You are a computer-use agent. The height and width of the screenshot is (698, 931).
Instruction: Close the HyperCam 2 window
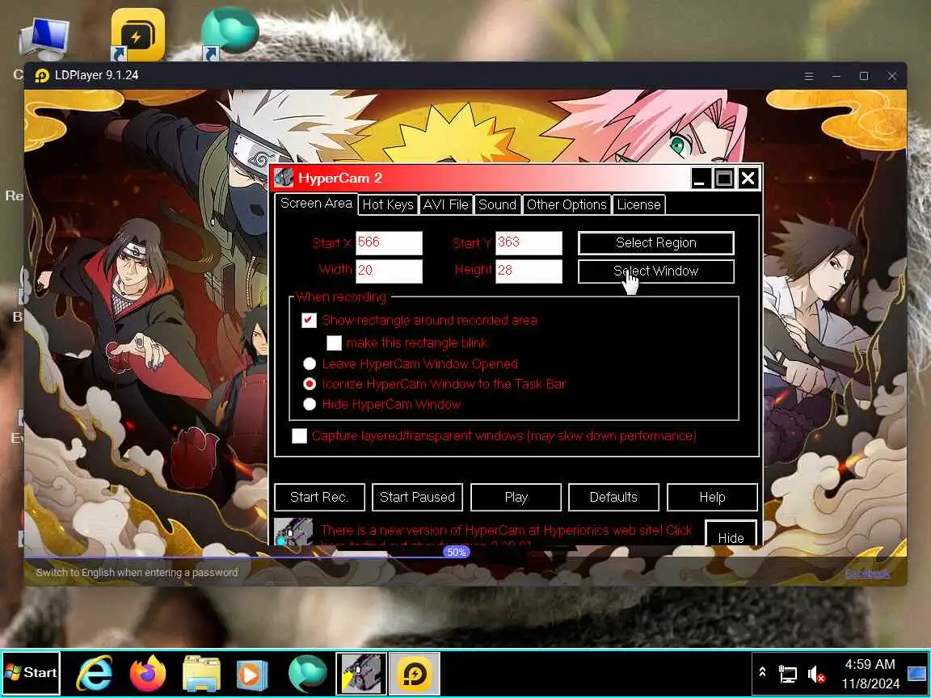tap(748, 178)
